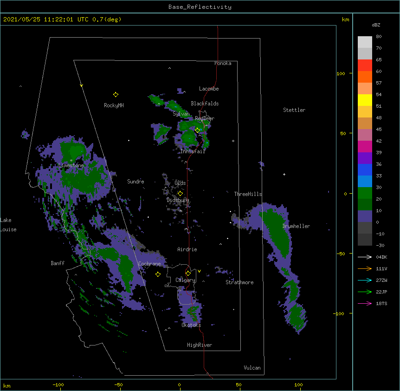Click the HighRiver city label
Image resolution: width=400 pixels, height=391 pixels.
(x=200, y=345)
